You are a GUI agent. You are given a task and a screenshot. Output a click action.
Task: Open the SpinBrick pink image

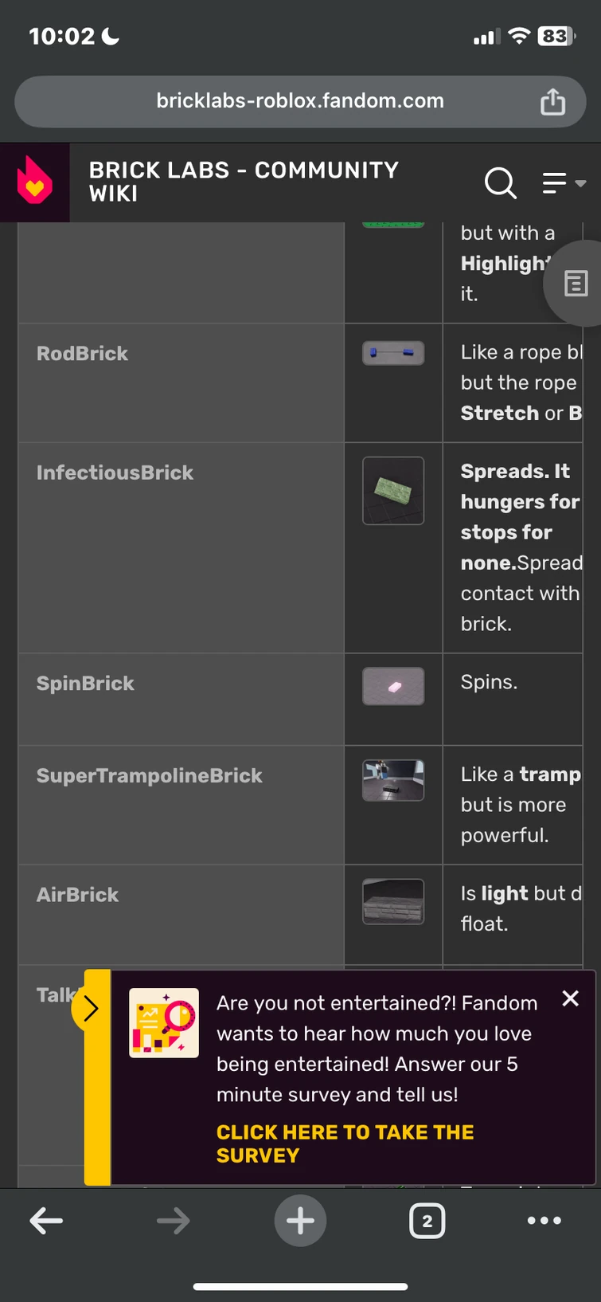[393, 686]
